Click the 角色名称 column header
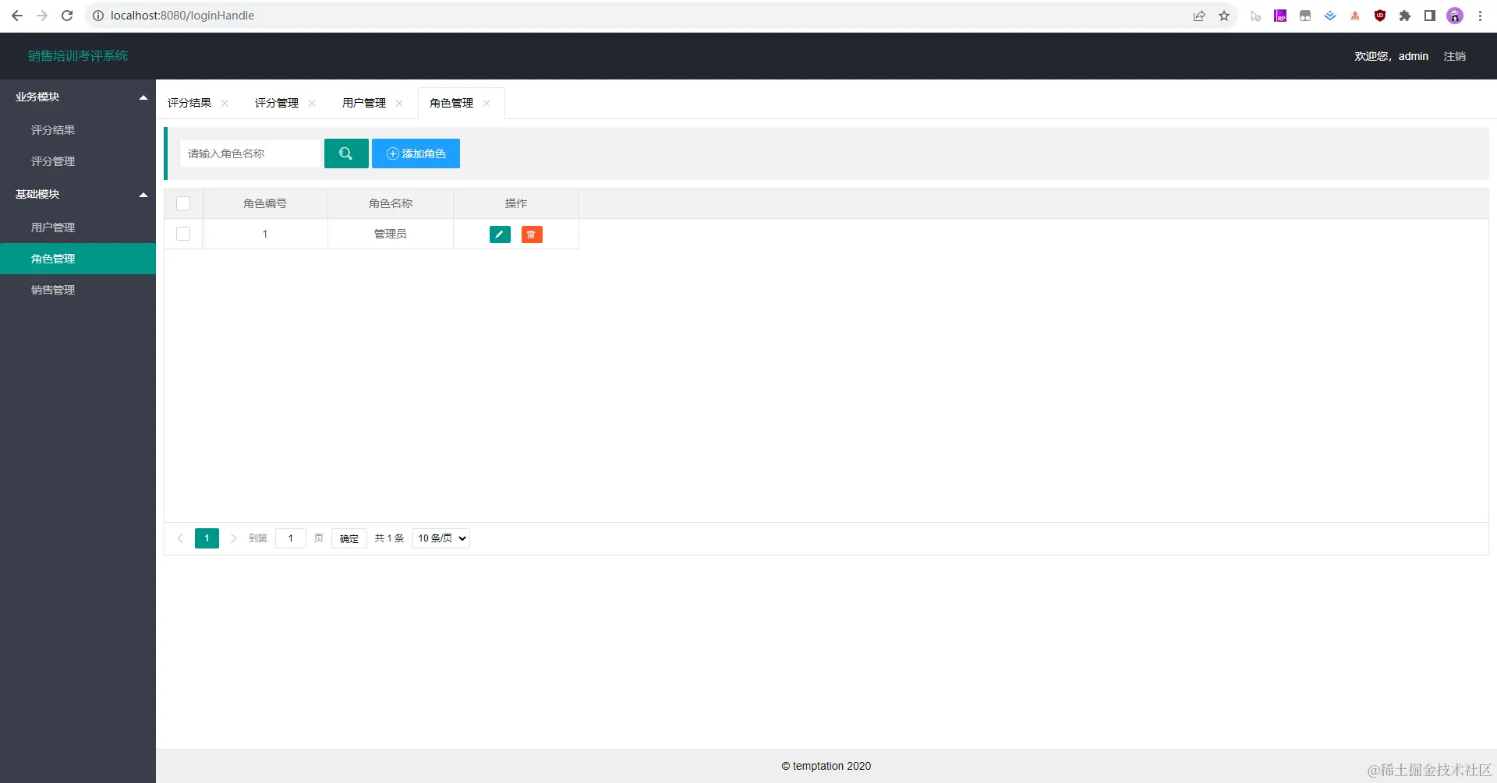Viewport: 1497px width, 783px height. [x=391, y=203]
